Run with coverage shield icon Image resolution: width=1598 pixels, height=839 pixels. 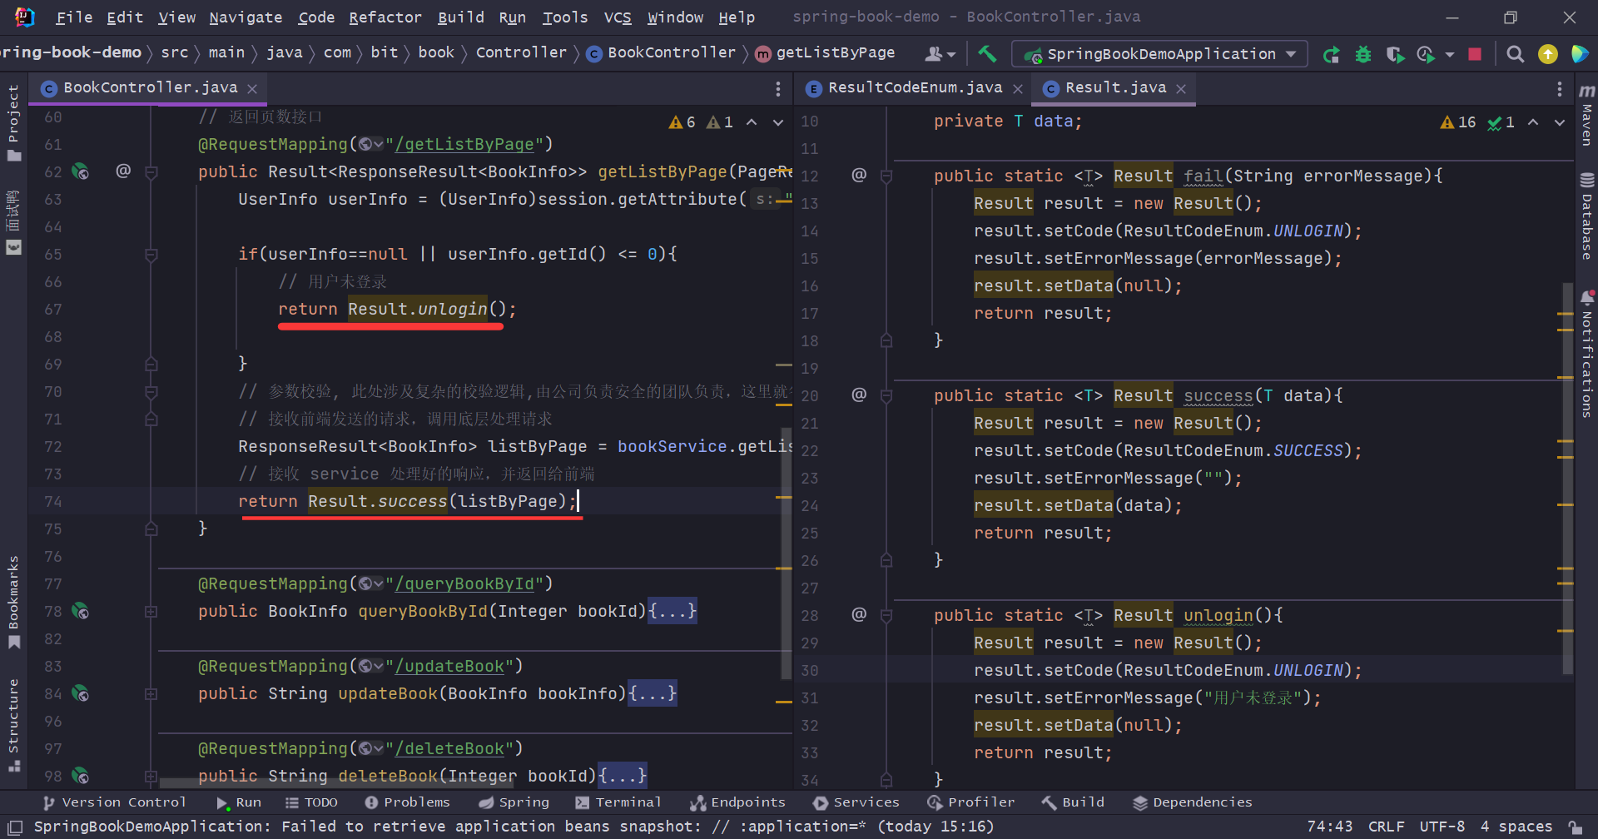pyautogui.click(x=1395, y=54)
